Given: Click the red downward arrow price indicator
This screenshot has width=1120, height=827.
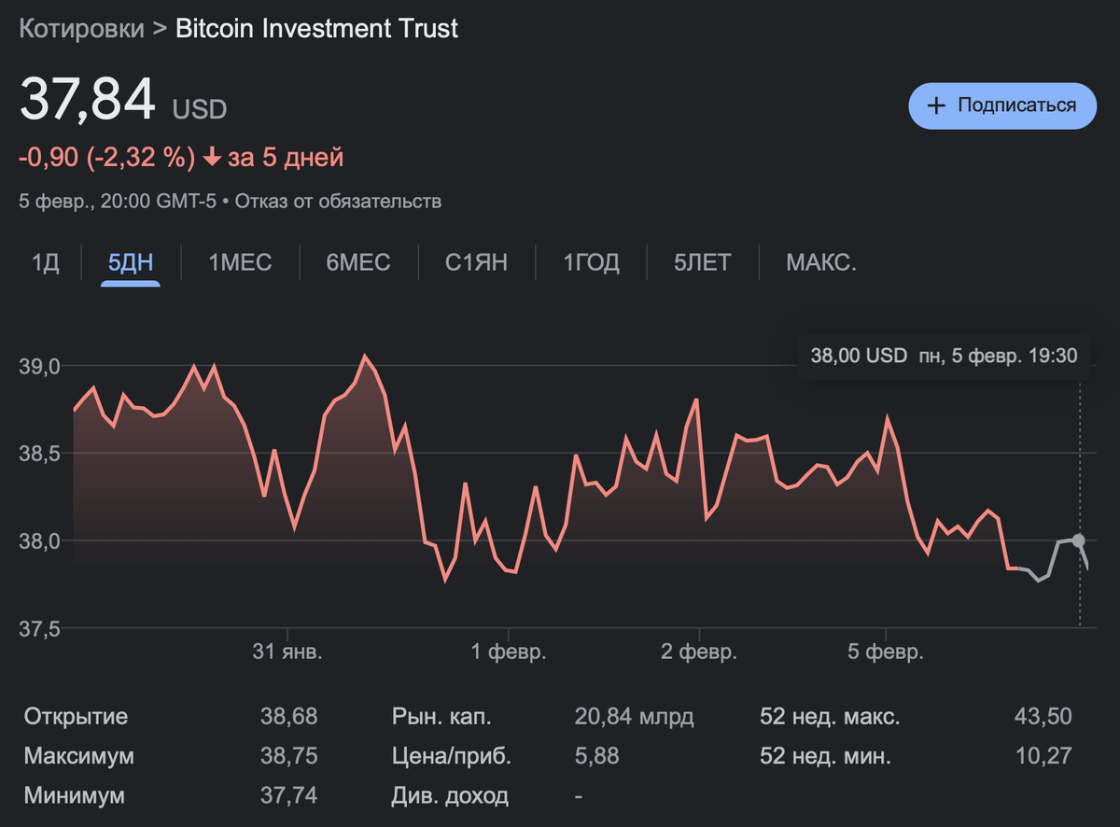Looking at the screenshot, I should tap(213, 157).
